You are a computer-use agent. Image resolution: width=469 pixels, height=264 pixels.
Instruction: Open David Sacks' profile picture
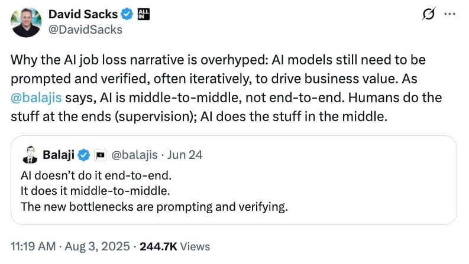point(26,22)
